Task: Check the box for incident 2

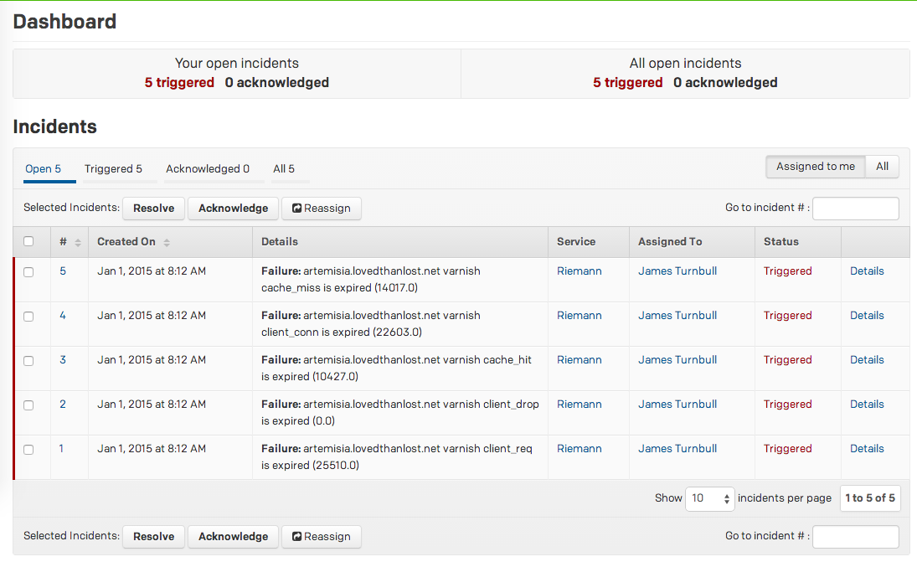Action: point(28,405)
